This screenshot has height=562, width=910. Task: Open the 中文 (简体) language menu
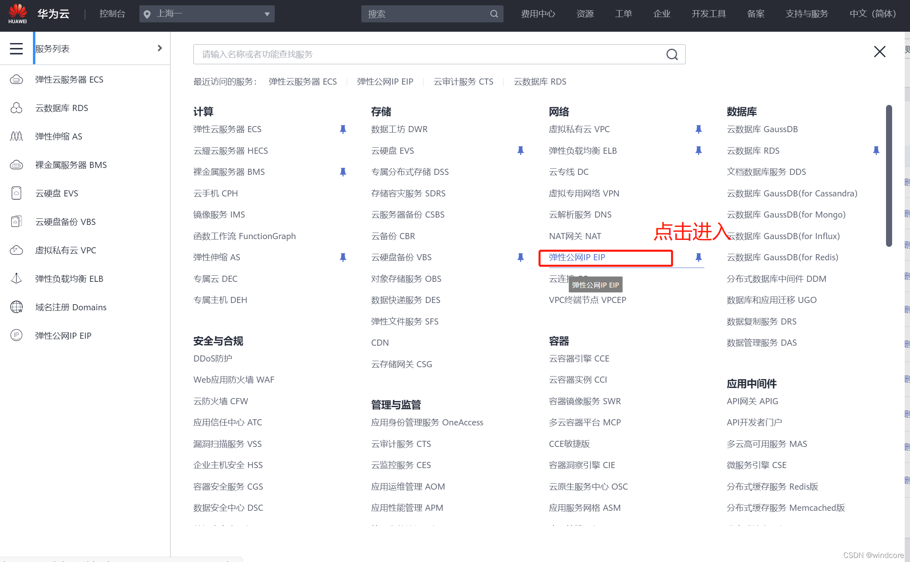pyautogui.click(x=873, y=14)
